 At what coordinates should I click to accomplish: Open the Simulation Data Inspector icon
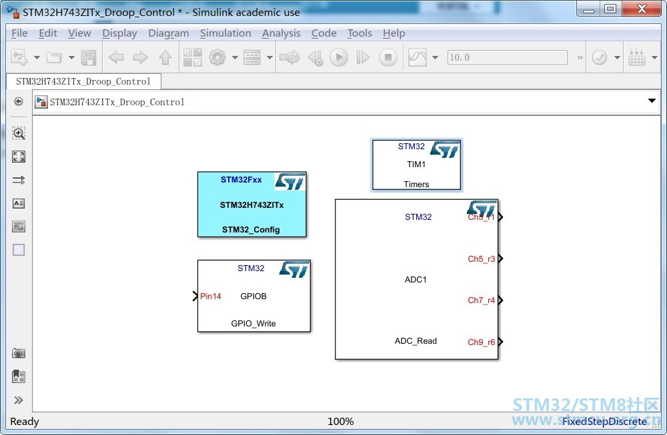coord(418,57)
